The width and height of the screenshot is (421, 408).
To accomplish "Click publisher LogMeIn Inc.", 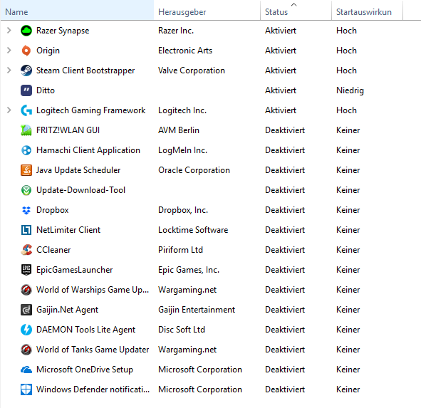I will coord(182,150).
